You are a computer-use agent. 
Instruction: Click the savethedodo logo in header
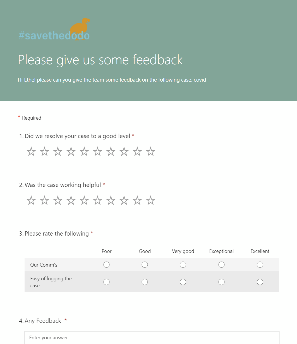[54, 29]
